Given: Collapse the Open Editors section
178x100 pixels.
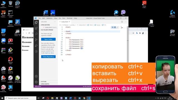Looking at the screenshot, I should click(46, 25).
